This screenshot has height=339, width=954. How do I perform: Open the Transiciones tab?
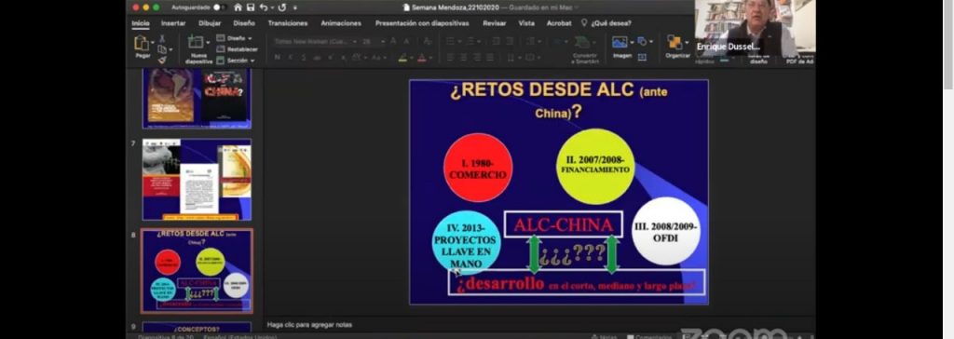coord(287,23)
